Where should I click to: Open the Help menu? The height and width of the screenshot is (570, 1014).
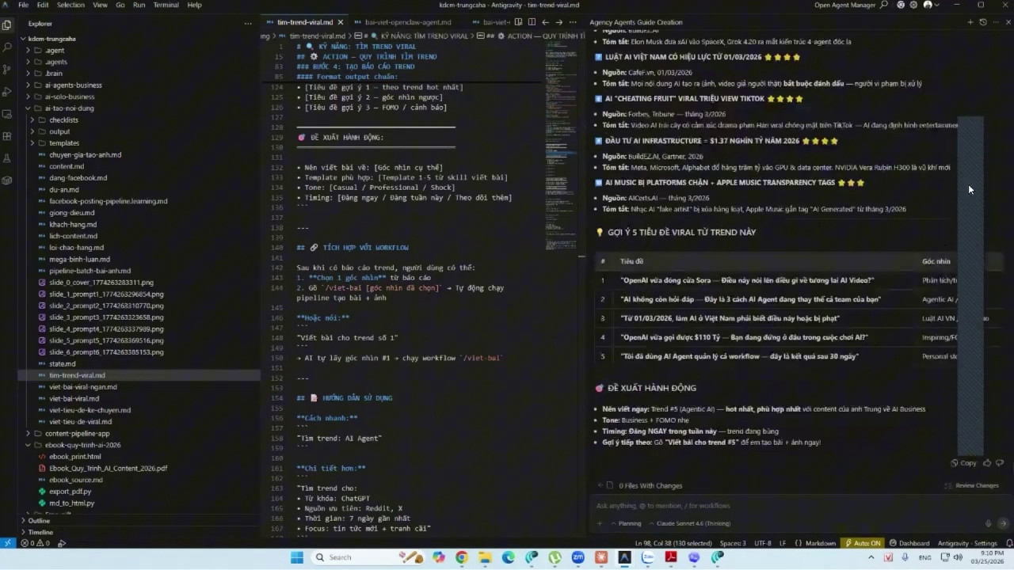[194, 5]
